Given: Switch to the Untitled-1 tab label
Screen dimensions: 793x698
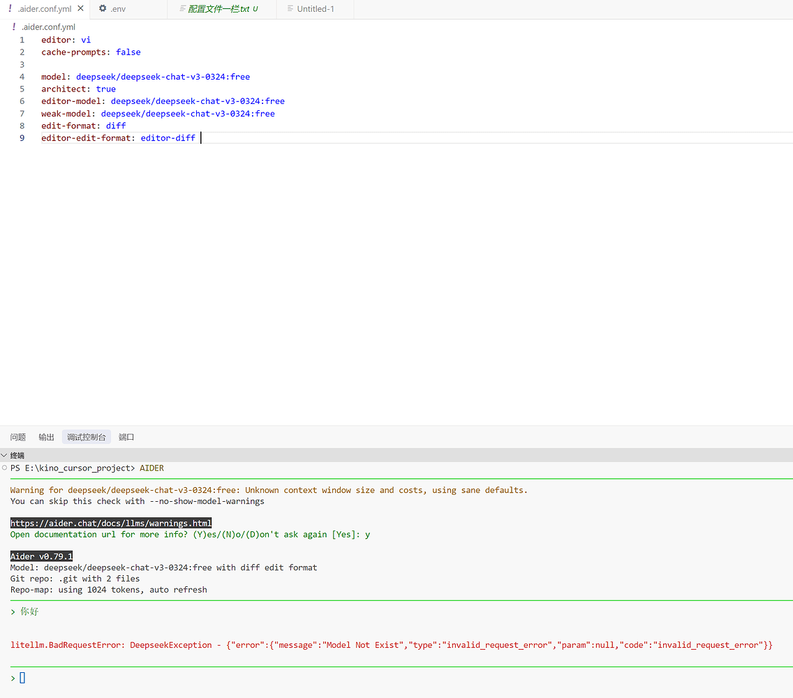Looking at the screenshot, I should coord(316,9).
